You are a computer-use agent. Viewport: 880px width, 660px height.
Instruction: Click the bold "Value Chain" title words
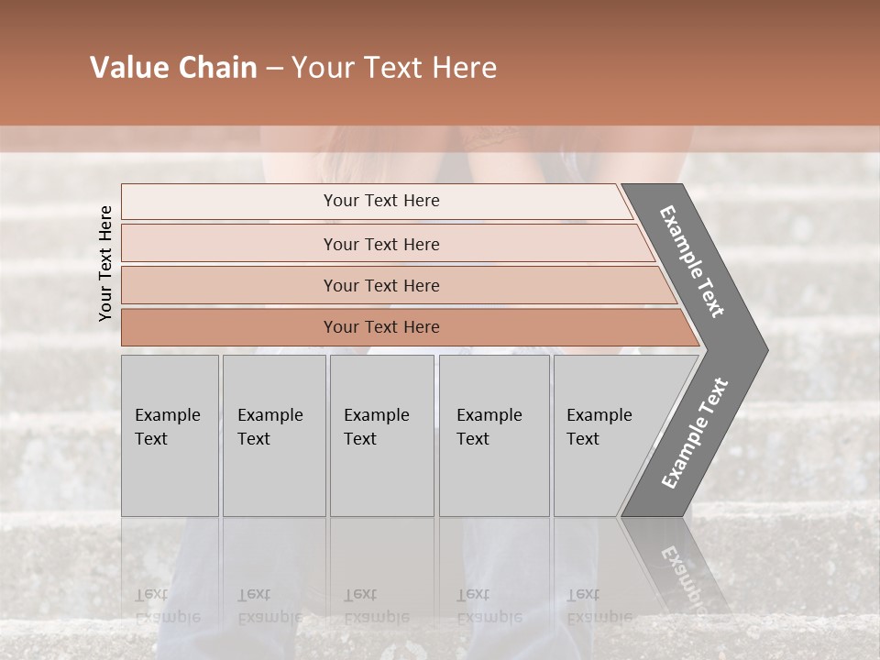(x=173, y=68)
